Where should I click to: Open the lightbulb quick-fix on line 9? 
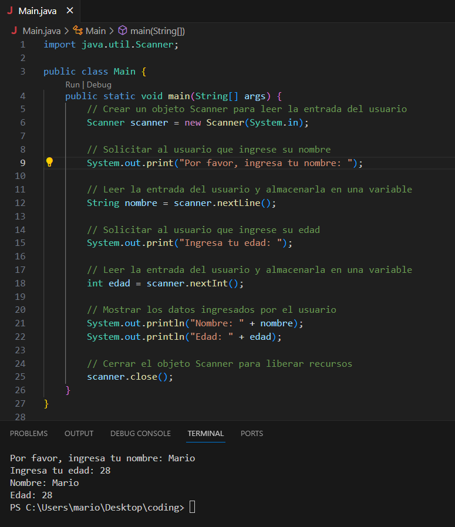tap(49, 163)
